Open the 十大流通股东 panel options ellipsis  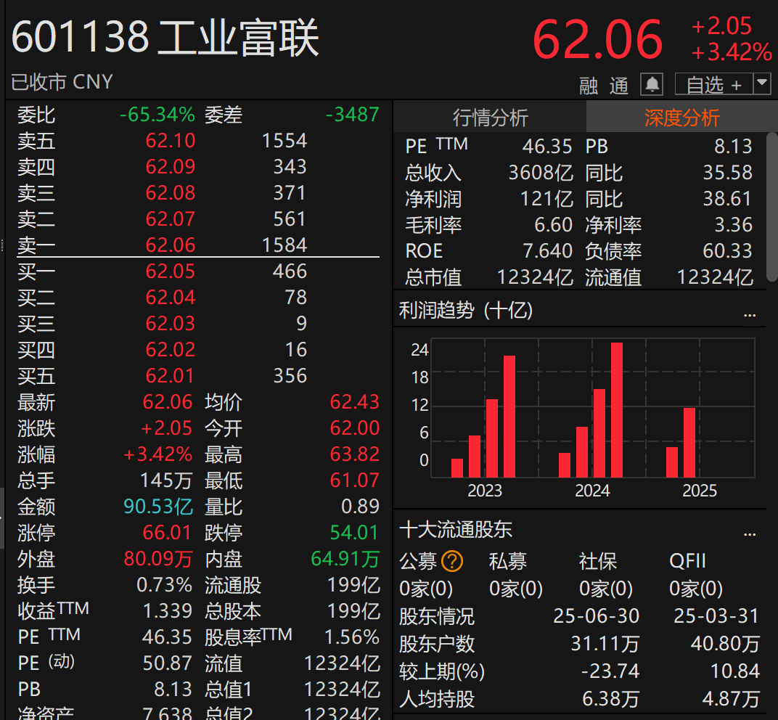click(x=750, y=535)
